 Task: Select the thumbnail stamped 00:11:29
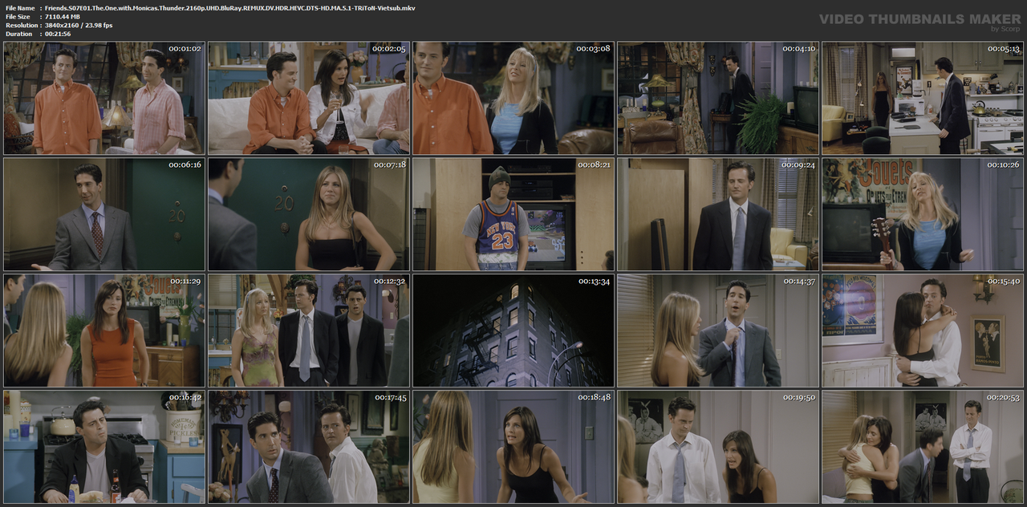pyautogui.click(x=104, y=331)
